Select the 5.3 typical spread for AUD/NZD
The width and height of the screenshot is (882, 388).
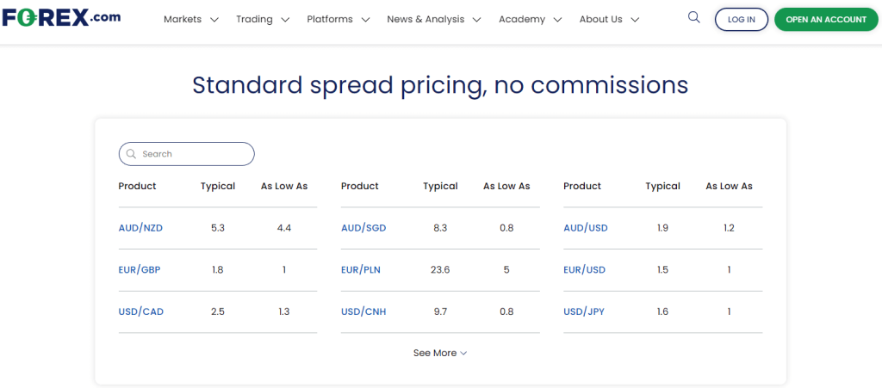pos(218,228)
